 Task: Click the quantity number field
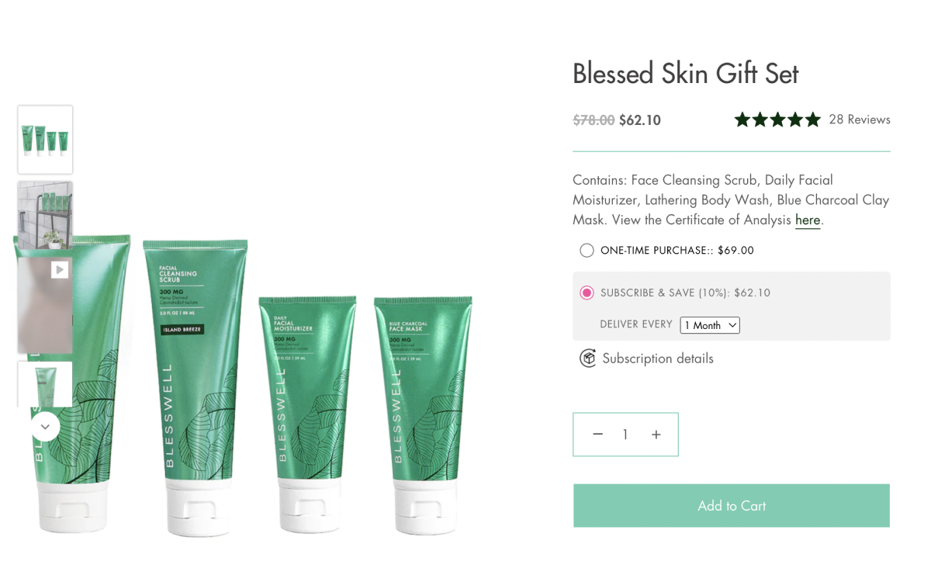click(625, 435)
